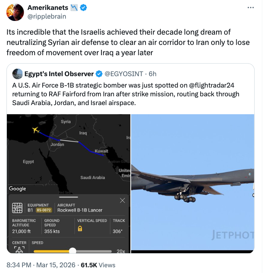The height and width of the screenshot is (273, 263).
Task: Click the verified badge on Egypt's Intel Observer
Action: pyautogui.click(x=98, y=73)
